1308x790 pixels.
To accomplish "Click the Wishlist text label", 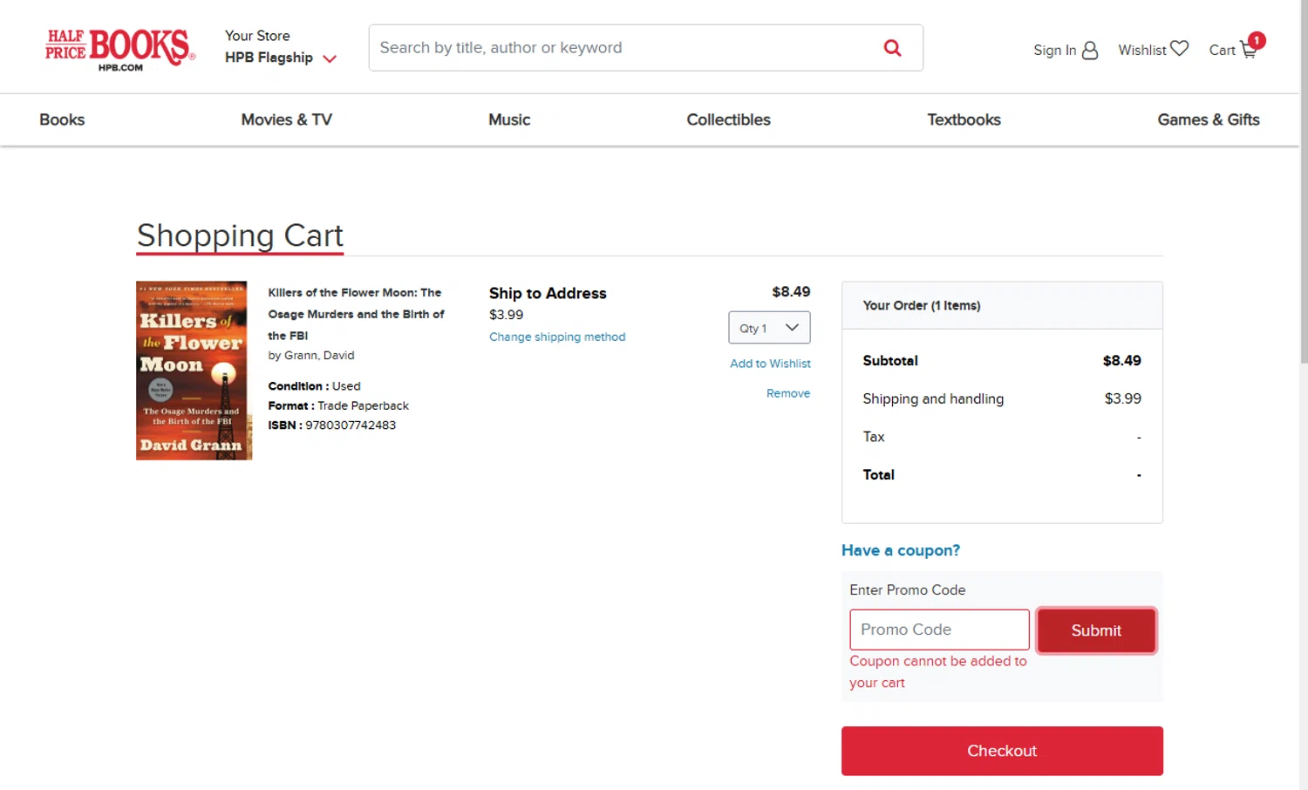I will [1141, 51].
